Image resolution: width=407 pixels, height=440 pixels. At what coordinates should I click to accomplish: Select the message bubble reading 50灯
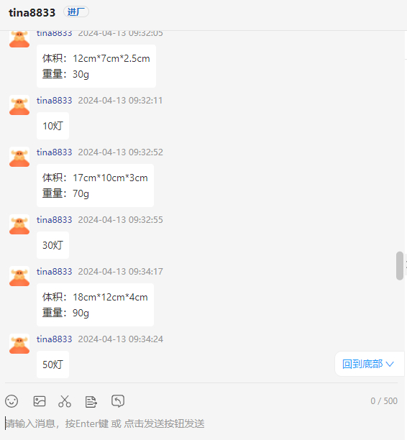coord(52,365)
